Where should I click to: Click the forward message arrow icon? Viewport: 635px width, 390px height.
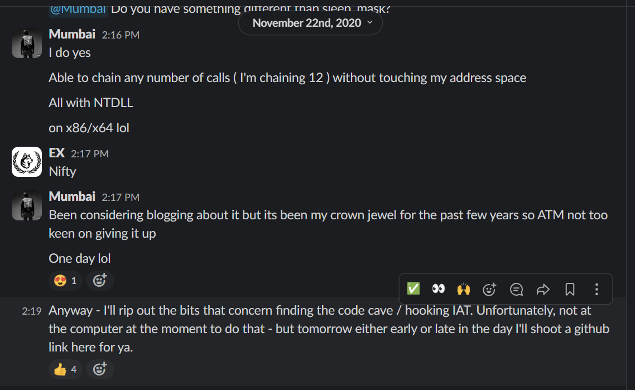tap(543, 289)
